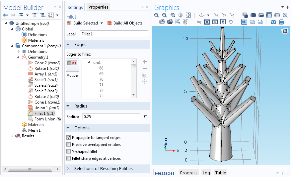Select Union 1 in the geometry tree
The width and height of the screenshot is (291, 177).
41,108
